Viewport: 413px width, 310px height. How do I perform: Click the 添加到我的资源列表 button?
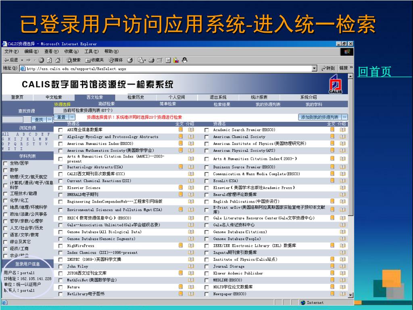click(x=319, y=117)
